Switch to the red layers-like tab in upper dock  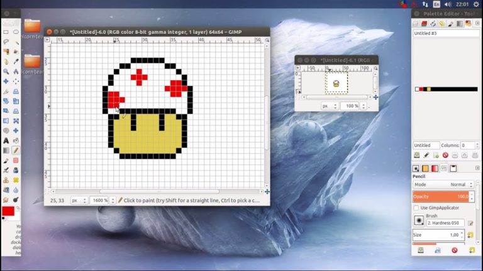[x=424, y=24]
